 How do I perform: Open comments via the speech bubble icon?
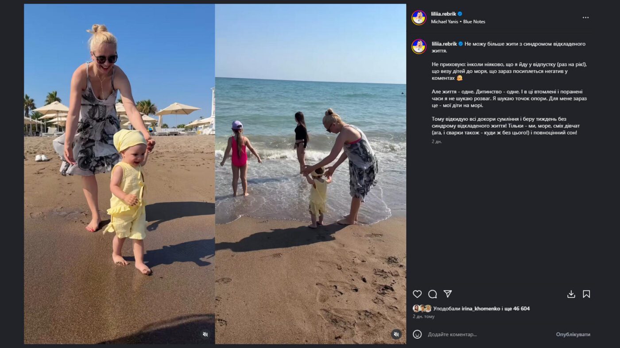[x=433, y=294]
